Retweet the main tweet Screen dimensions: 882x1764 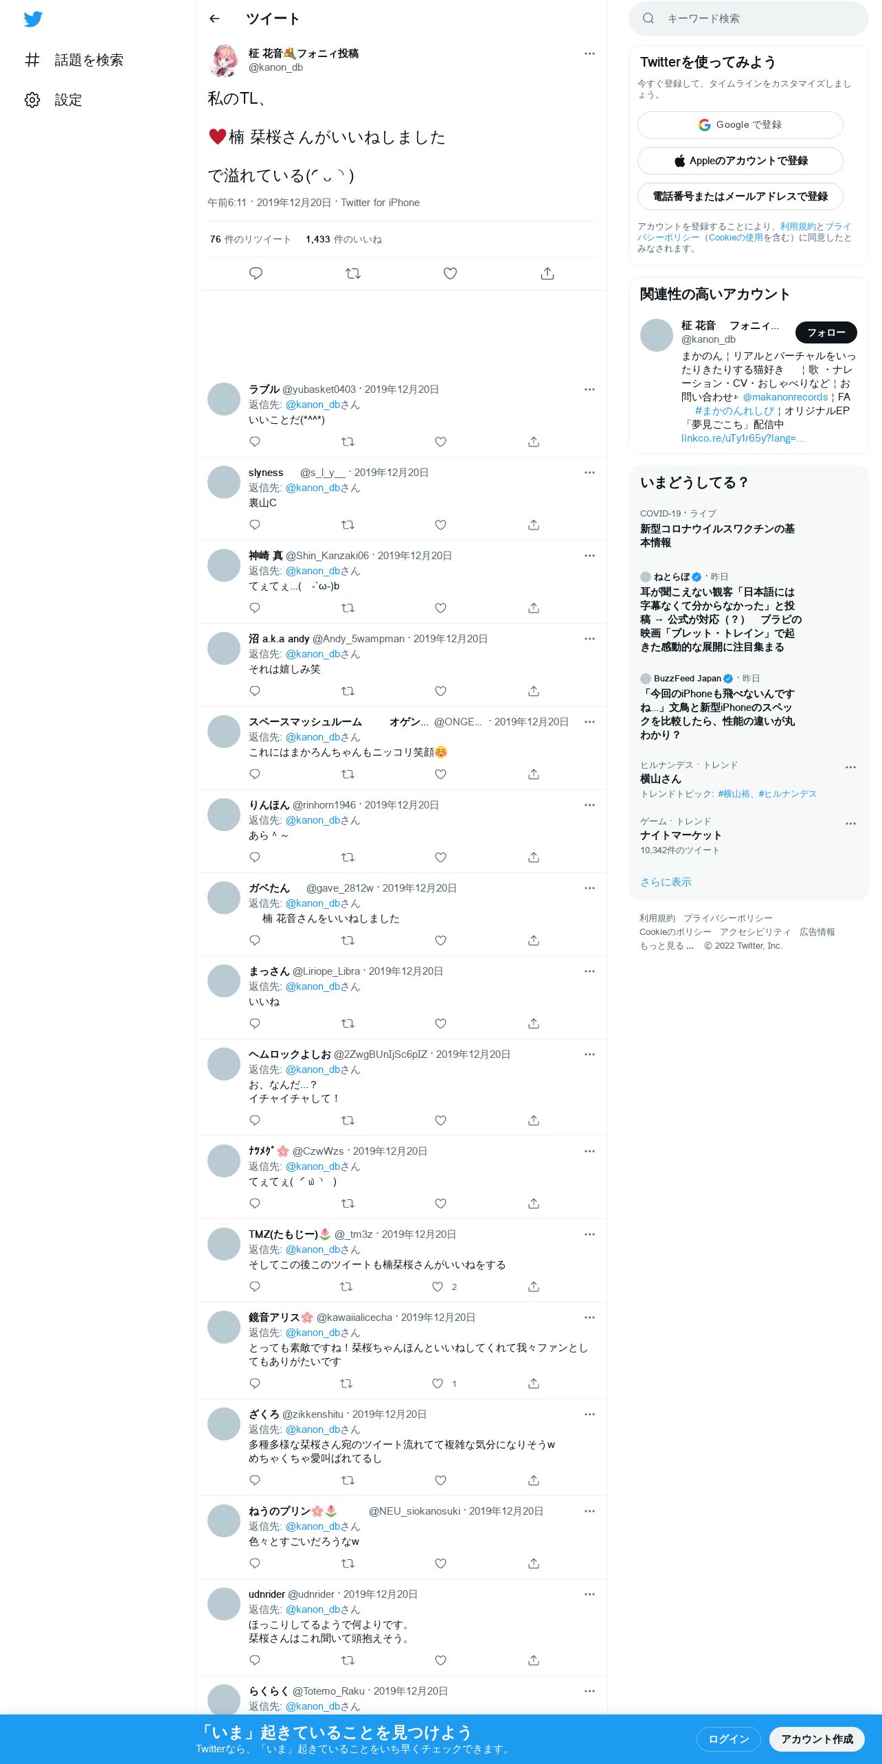pyautogui.click(x=353, y=273)
